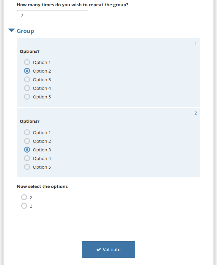Select Option 1 in the second group
217x265 pixels.
(27, 132)
